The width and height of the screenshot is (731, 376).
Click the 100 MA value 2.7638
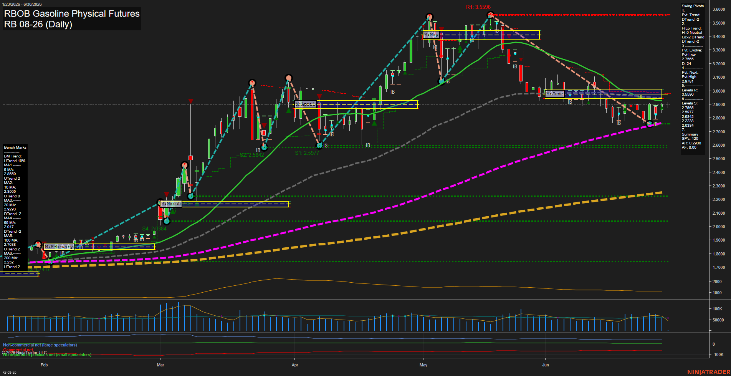click(x=10, y=245)
